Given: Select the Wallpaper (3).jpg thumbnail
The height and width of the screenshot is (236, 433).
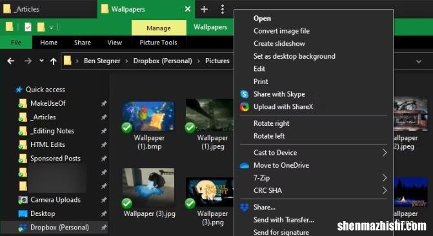Looking at the screenshot, I should click(148, 188).
